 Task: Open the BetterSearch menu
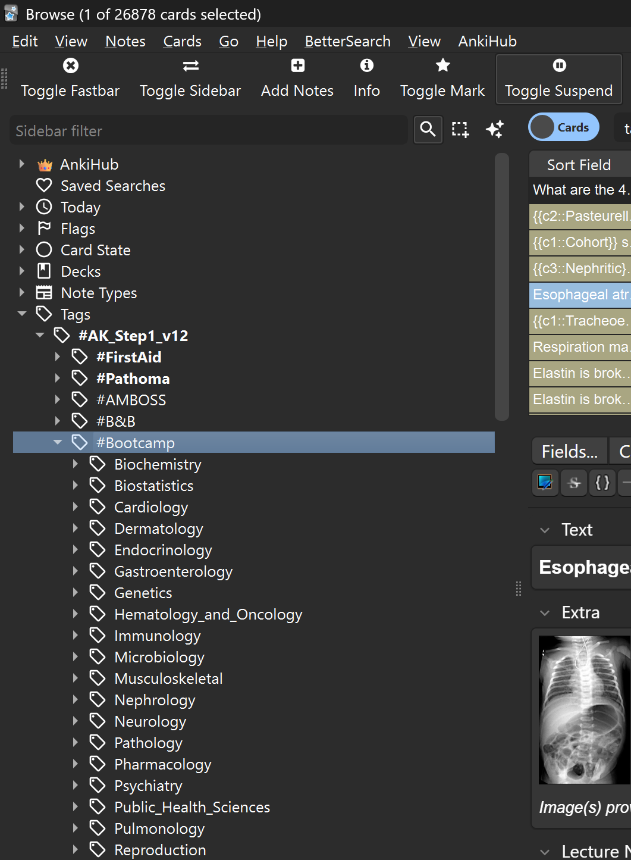pos(347,41)
